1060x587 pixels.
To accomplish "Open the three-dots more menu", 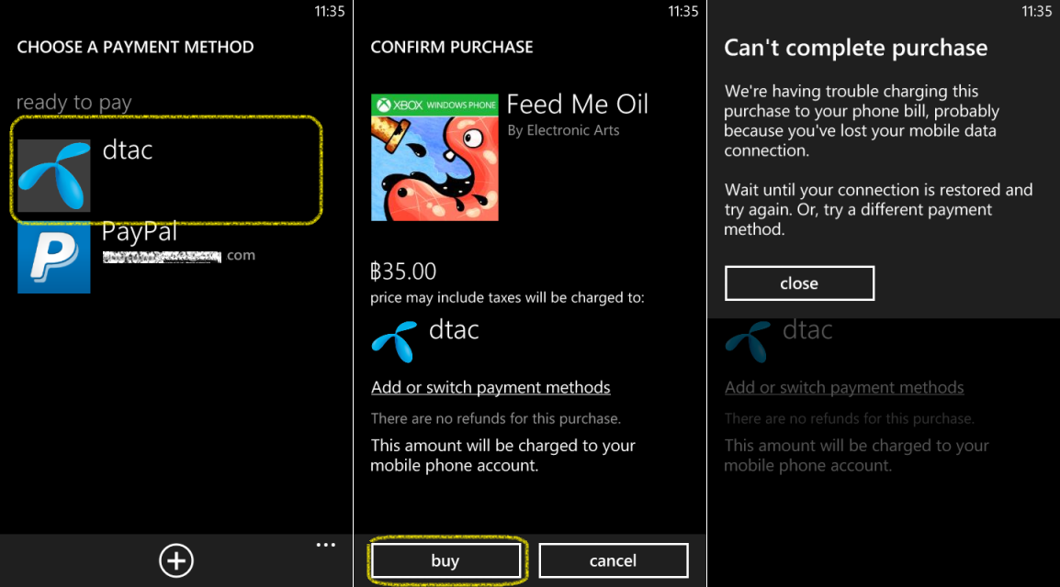I will point(326,545).
